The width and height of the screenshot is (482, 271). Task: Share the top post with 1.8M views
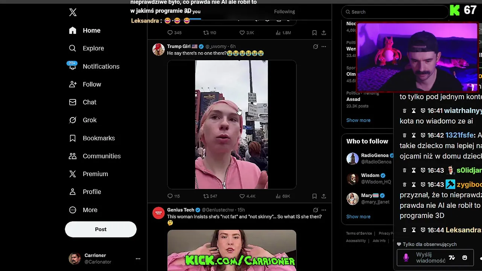tap(323, 33)
